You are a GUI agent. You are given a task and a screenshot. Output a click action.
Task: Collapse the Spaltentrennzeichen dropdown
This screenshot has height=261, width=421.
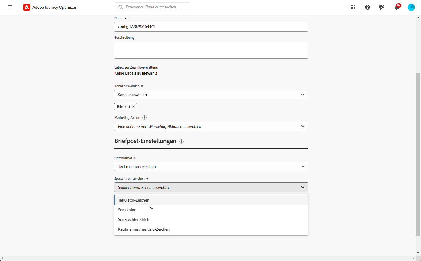coord(211,187)
